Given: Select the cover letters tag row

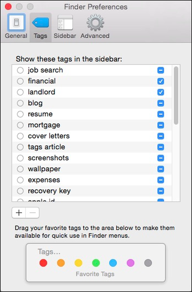Looking at the screenshot, I should [92, 136].
